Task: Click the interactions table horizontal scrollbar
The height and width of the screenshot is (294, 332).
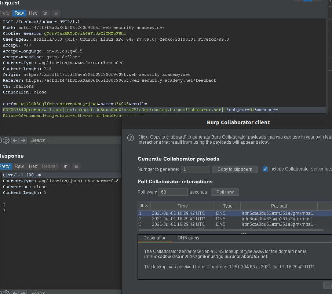Action: [x=231, y=230]
